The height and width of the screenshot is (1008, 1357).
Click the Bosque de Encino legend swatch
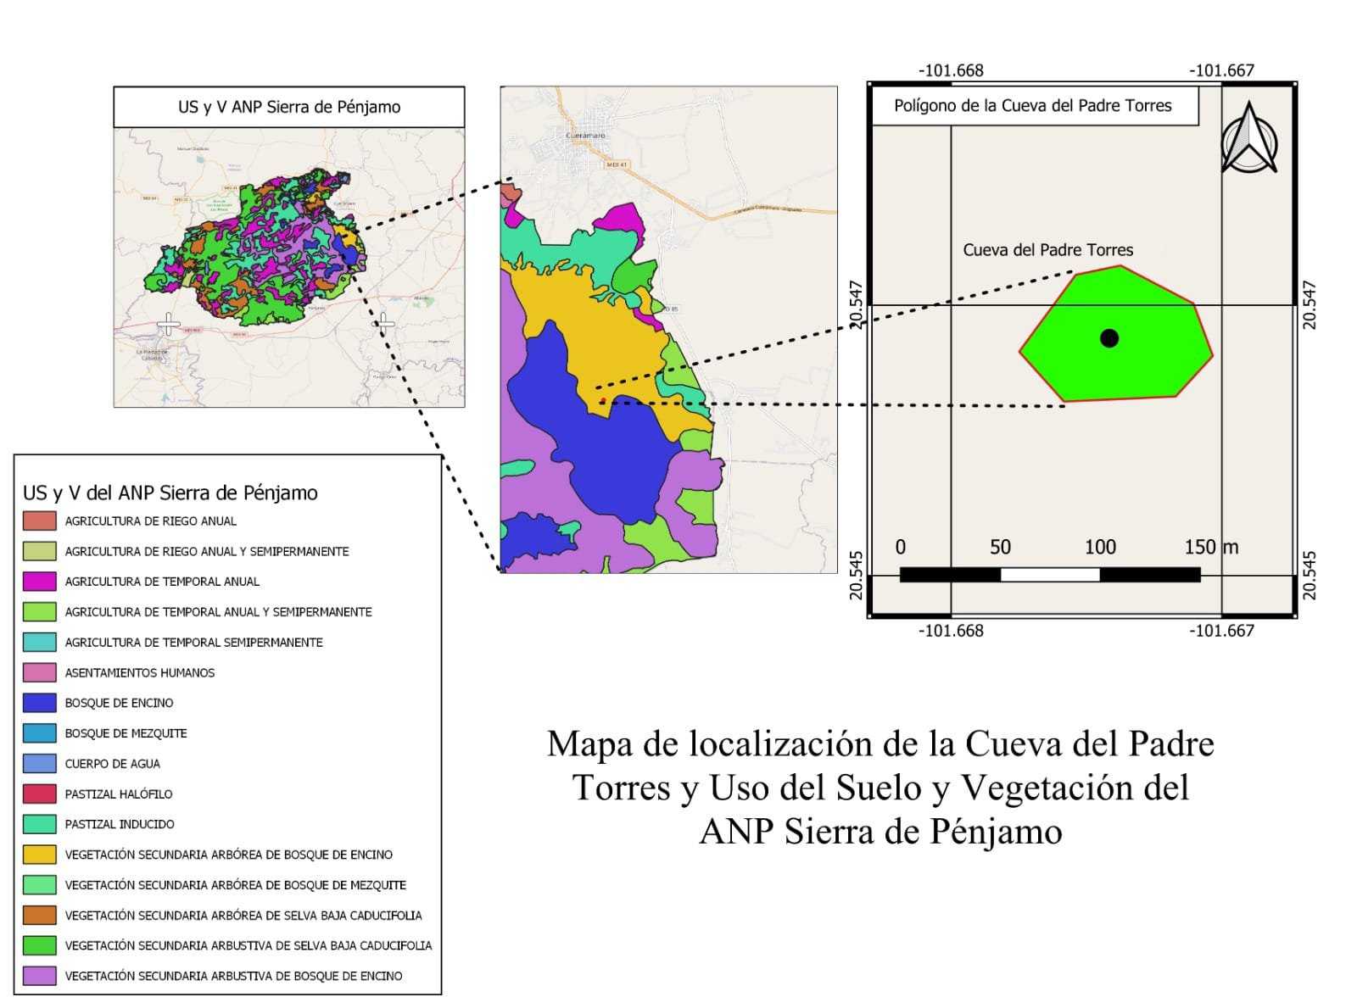[x=40, y=703]
